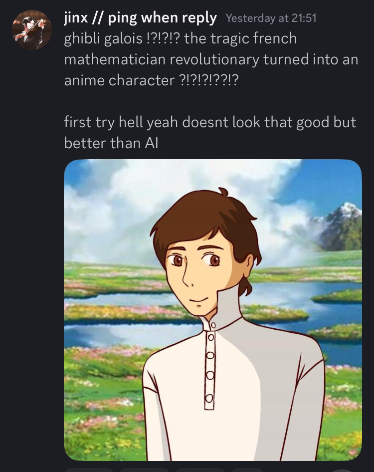Screen dimensions: 374x472
Task: Open the attached Ghibli Galois drawing
Action: point(213,310)
